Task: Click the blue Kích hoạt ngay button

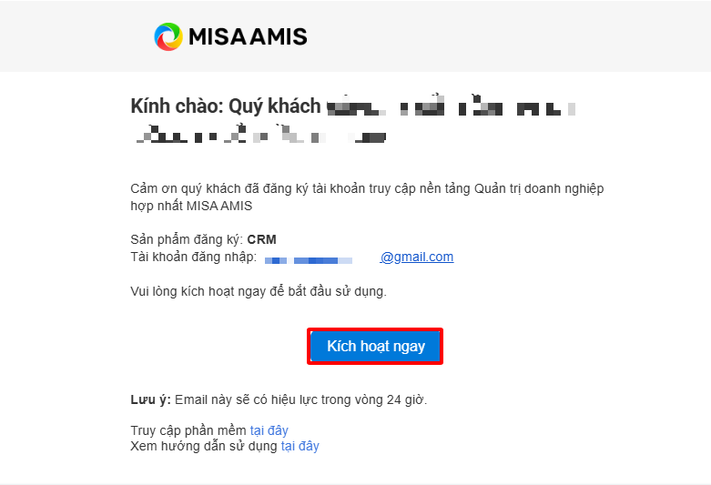Action: 375,347
